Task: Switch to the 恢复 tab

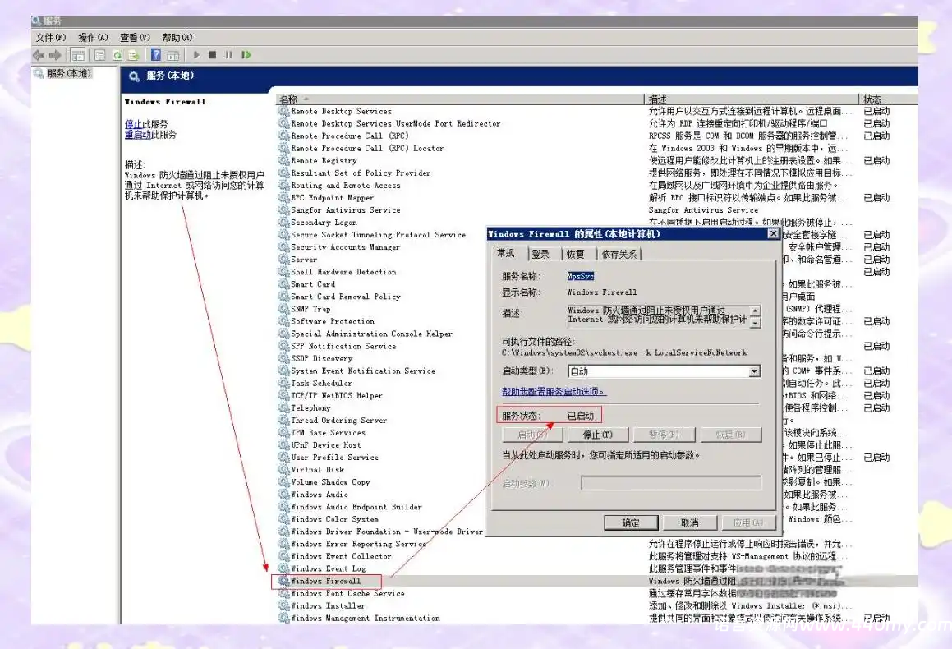Action: pos(575,255)
